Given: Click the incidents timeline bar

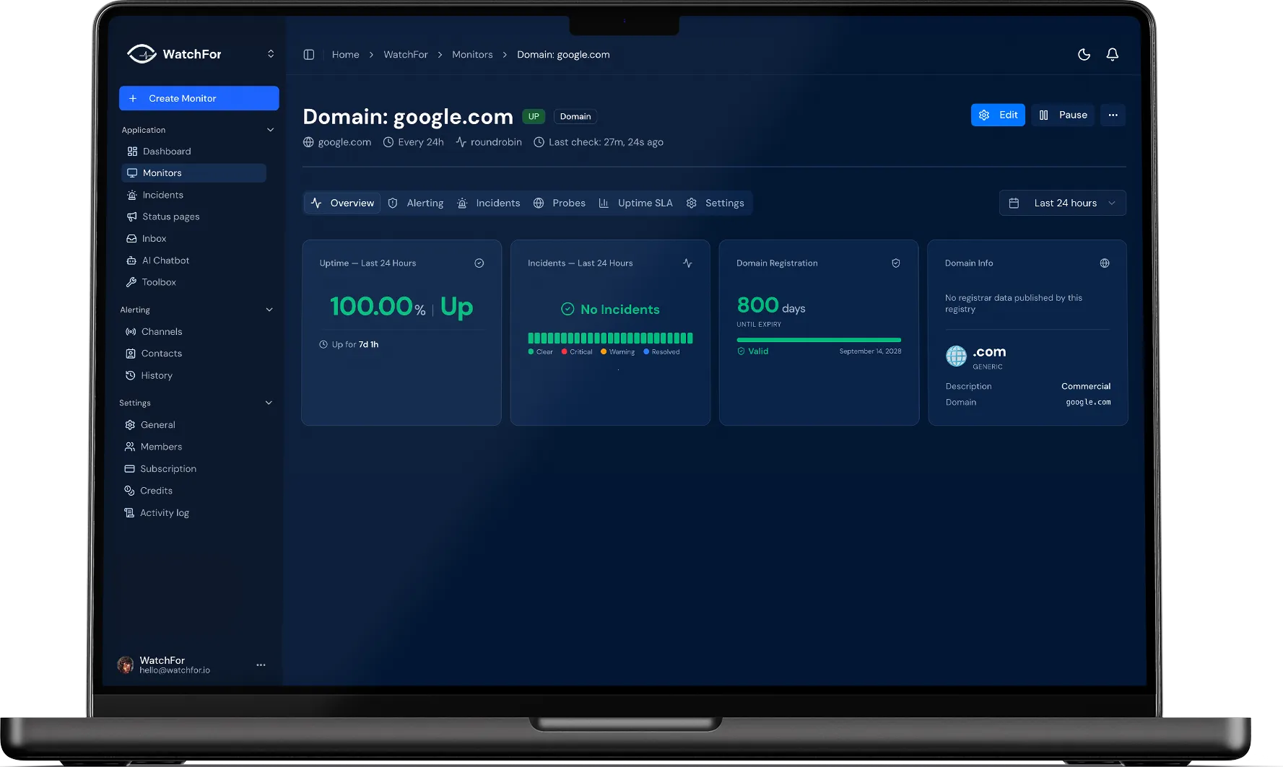Looking at the screenshot, I should 610,338.
